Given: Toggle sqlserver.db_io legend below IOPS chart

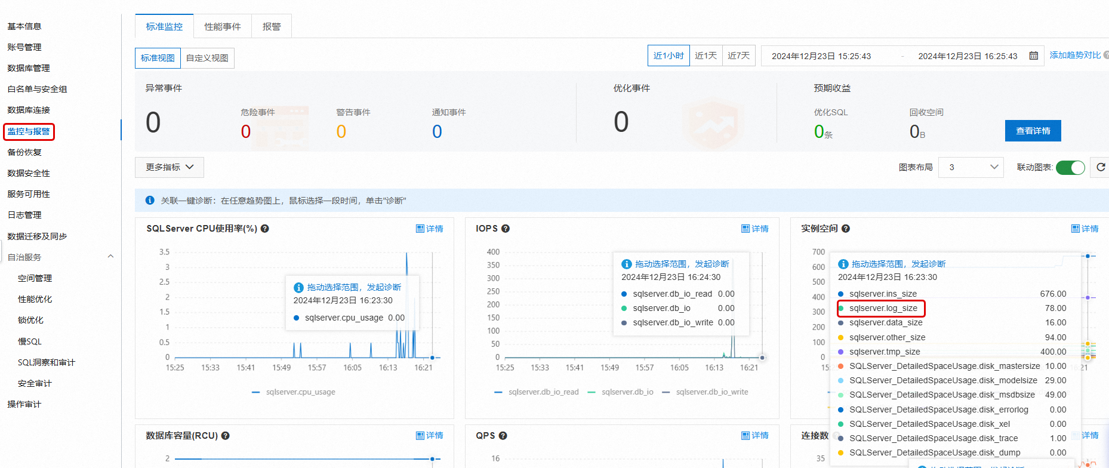Looking at the screenshot, I should point(621,392).
